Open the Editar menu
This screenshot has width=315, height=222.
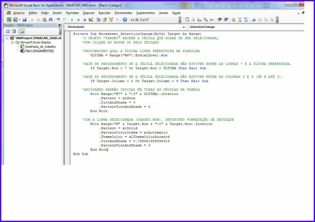pos(33,13)
